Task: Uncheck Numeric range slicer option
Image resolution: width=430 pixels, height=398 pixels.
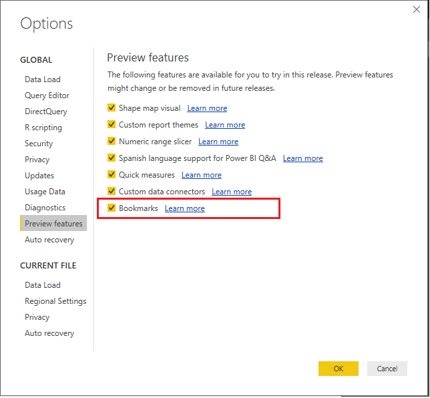Action: (112, 142)
